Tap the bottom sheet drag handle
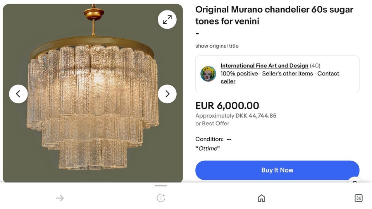 (161, 186)
